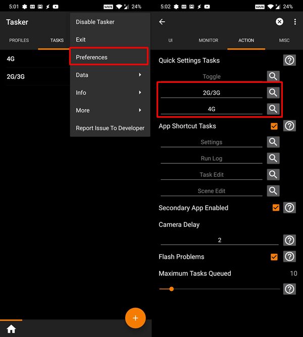Open the UI preferences tab

[x=170, y=40]
